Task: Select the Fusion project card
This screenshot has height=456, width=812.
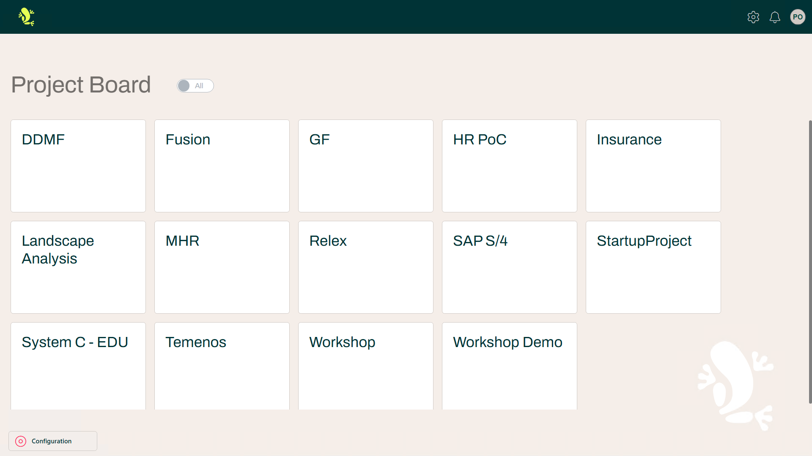Action: [222, 166]
